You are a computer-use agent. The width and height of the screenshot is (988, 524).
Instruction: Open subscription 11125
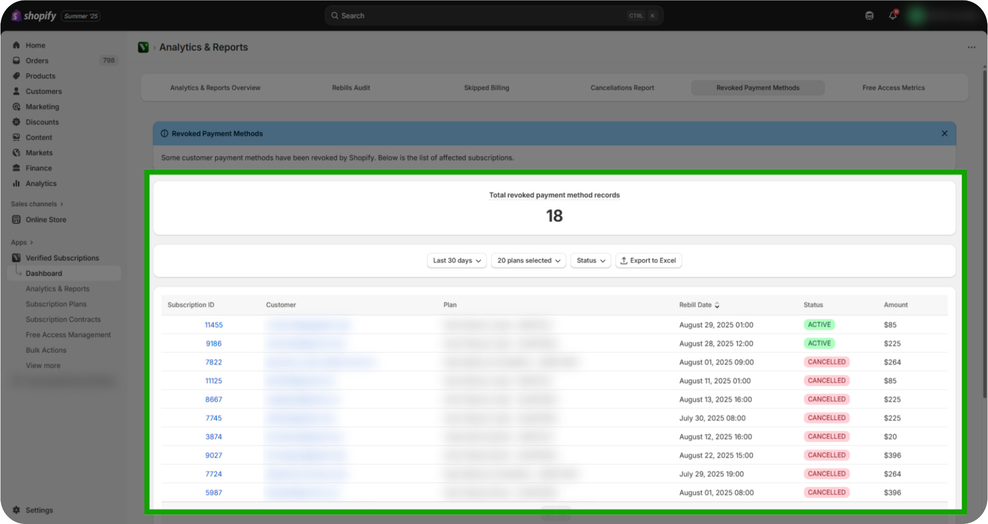click(x=213, y=381)
